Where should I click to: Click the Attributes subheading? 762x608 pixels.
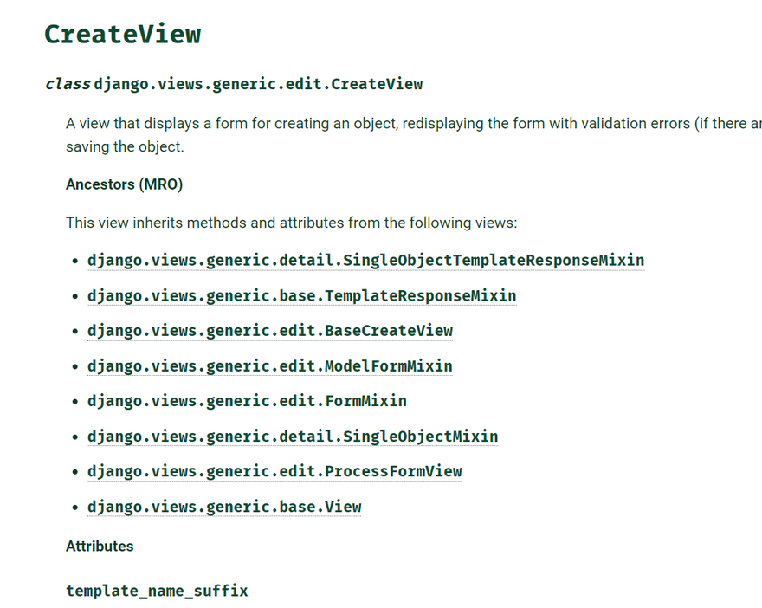pos(100,547)
